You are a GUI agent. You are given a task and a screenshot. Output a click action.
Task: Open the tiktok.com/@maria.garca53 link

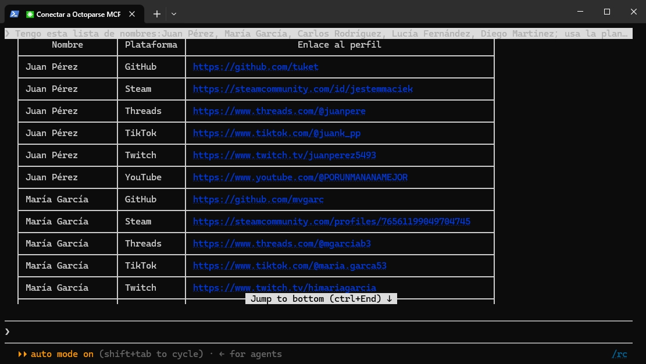(290, 266)
